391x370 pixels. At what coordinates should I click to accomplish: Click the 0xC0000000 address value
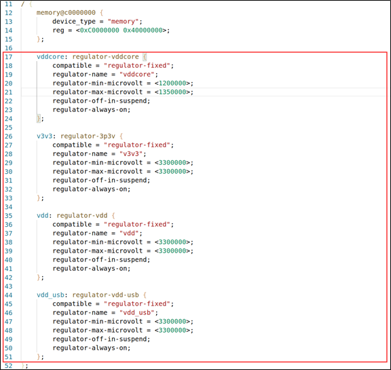[x=100, y=31]
